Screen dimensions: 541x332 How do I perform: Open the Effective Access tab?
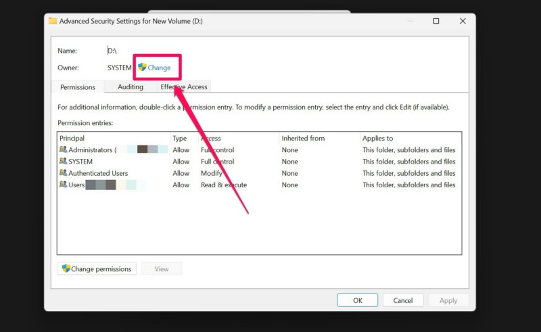[x=184, y=87]
